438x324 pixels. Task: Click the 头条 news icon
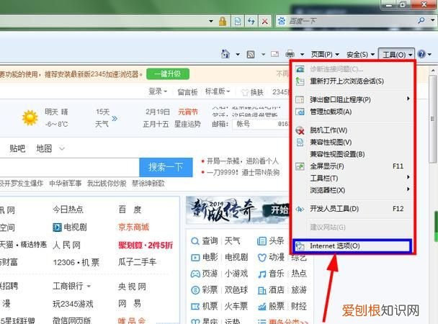[x=262, y=240]
